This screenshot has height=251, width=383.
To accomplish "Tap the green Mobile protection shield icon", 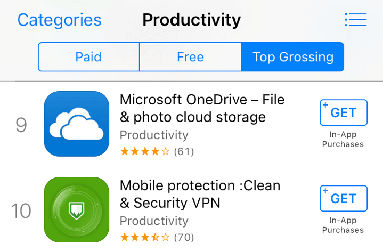I will pos(76,209).
